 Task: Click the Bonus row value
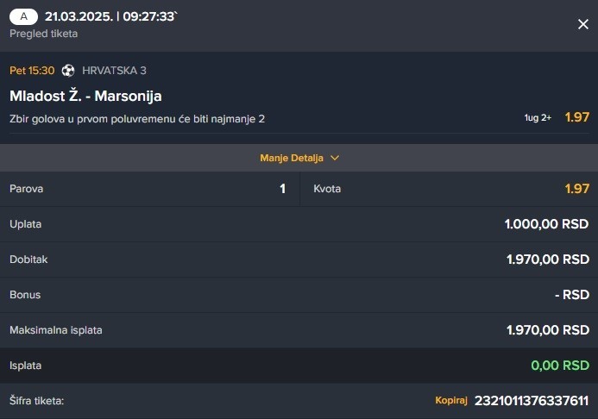pos(572,295)
